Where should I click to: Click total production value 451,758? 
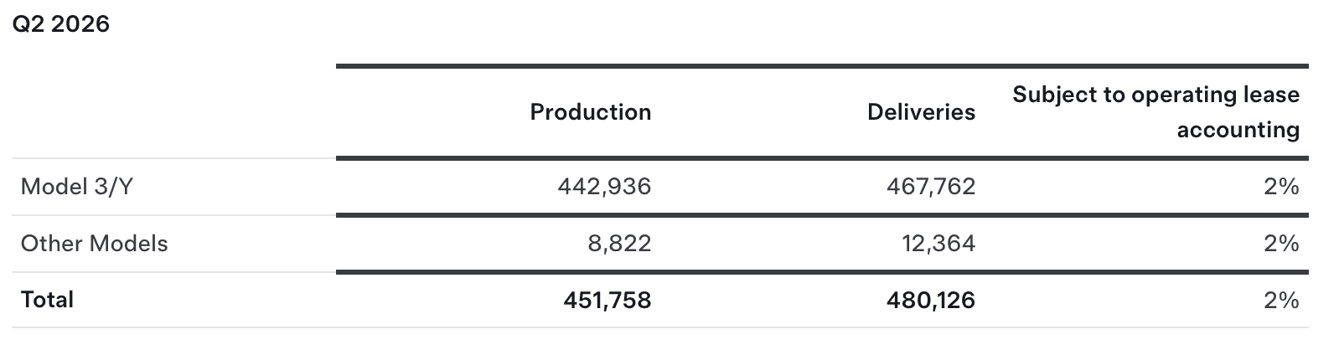click(x=607, y=301)
